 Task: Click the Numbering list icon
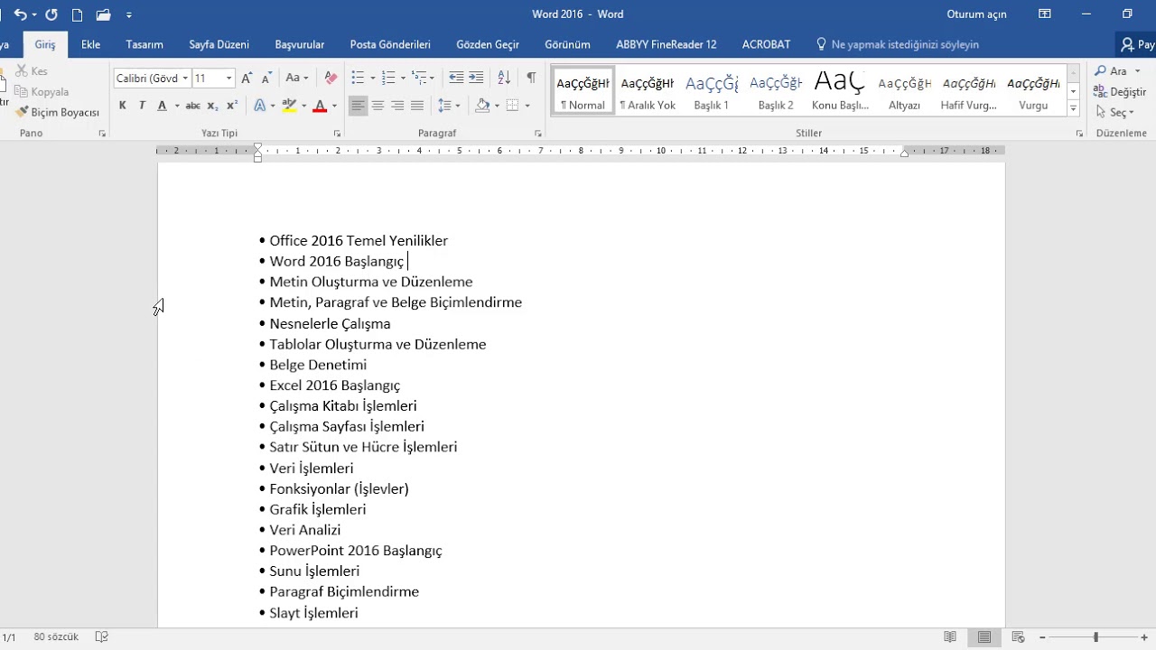388,79
